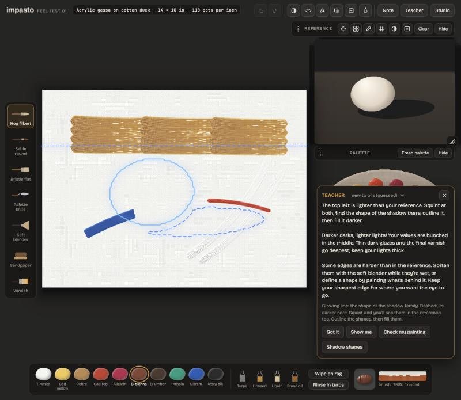Click the overlapping screens icon in top toolbar
This screenshot has height=400, width=461.
tap(337, 10)
